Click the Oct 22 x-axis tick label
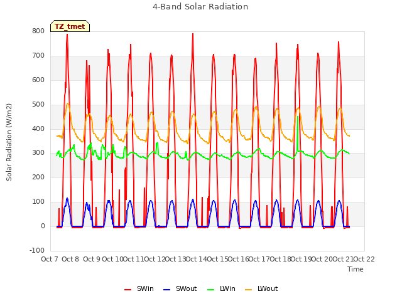This screenshot has width=402, height=301. (x=364, y=259)
